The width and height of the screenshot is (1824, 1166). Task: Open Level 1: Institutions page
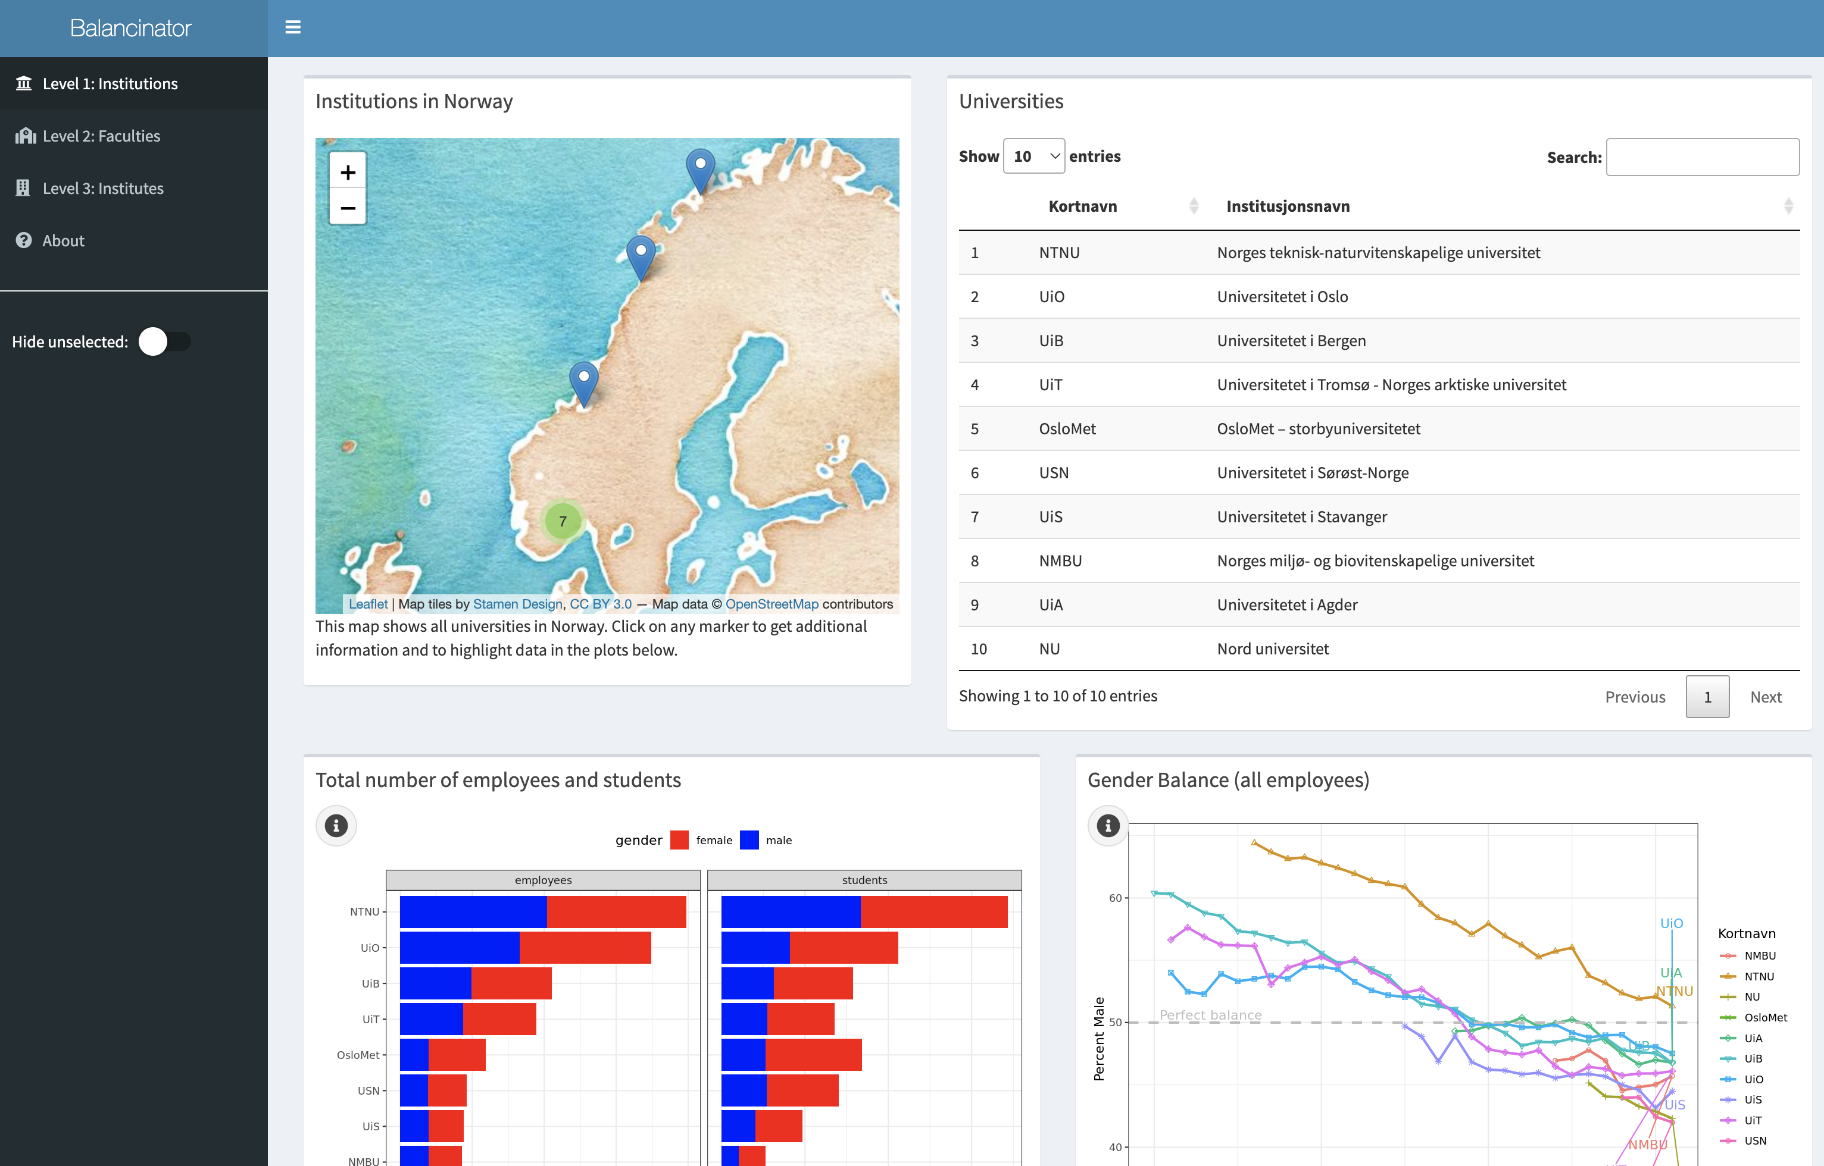(x=133, y=83)
